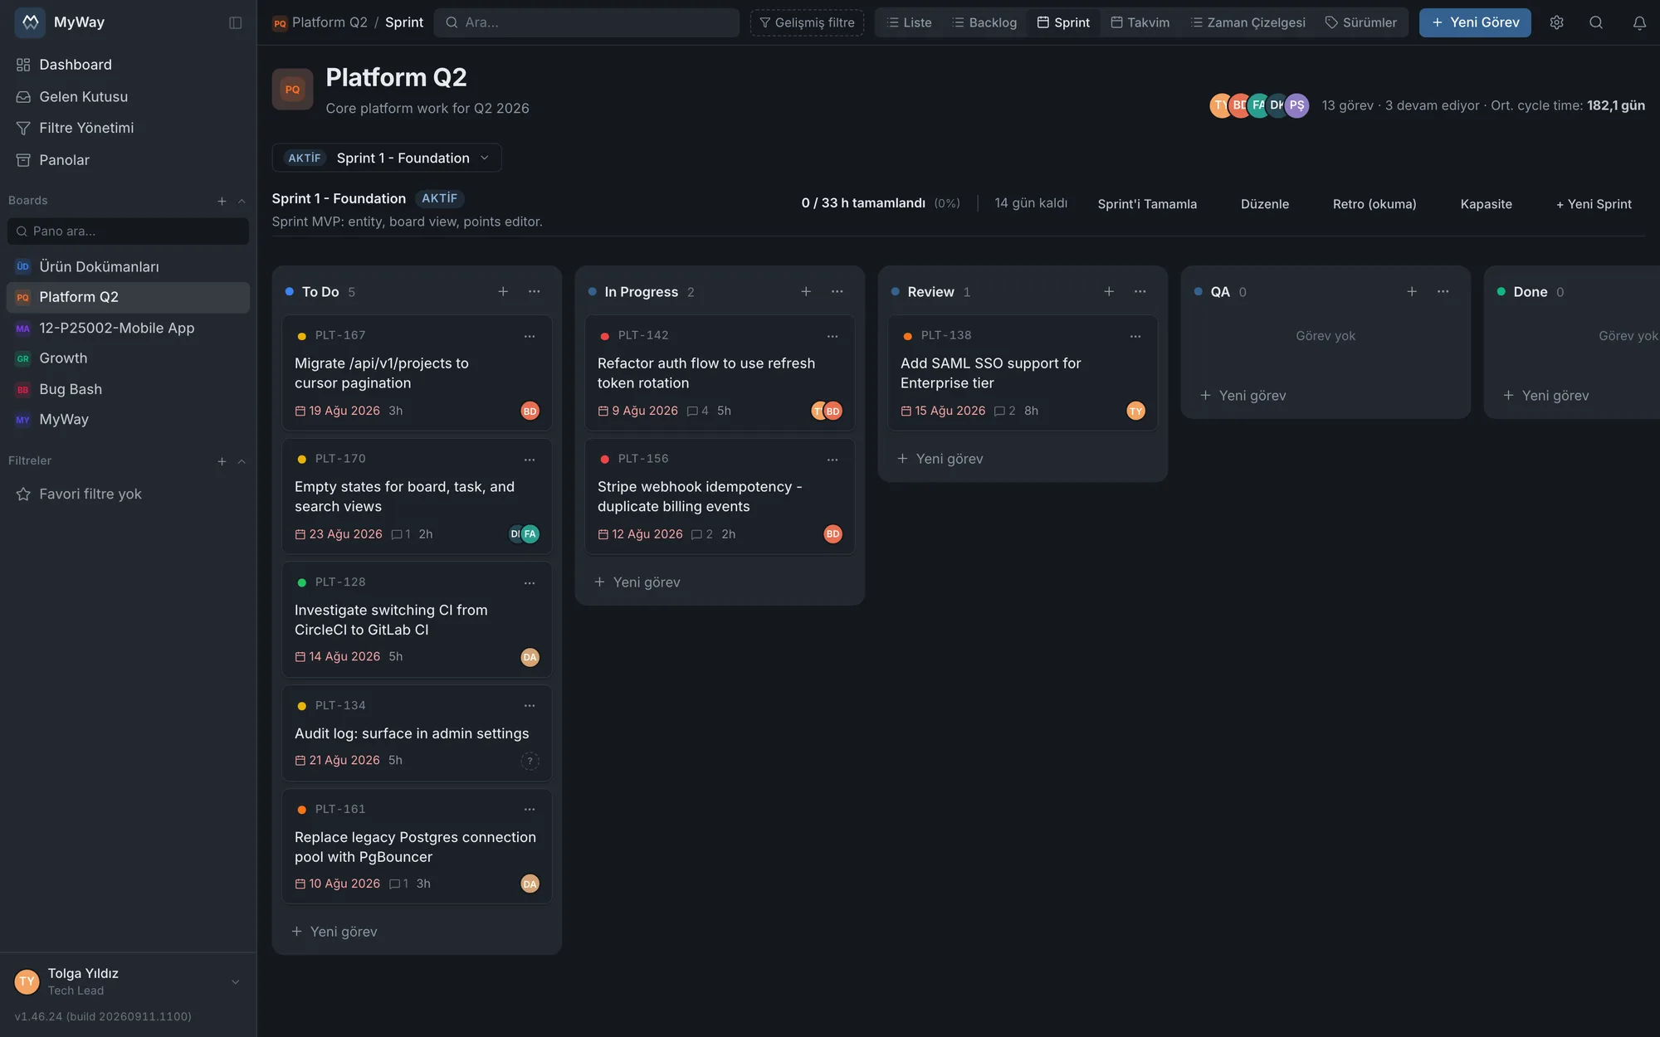Add task to In Progress column via plus
This screenshot has height=1037, width=1660.
(x=806, y=291)
